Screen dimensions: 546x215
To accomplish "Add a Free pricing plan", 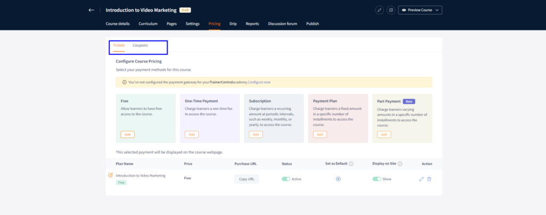I will tap(127, 134).
